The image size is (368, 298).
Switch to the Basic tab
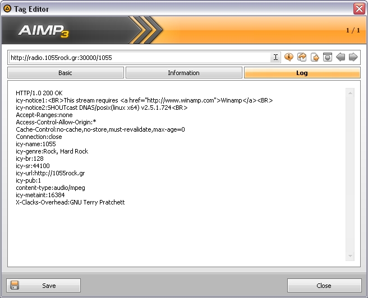[x=66, y=73]
